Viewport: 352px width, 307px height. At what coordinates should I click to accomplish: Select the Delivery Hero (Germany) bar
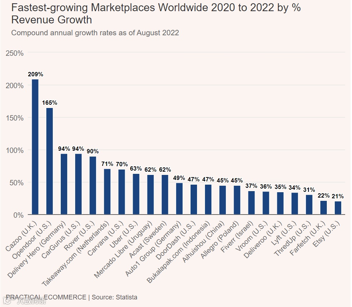click(64, 184)
